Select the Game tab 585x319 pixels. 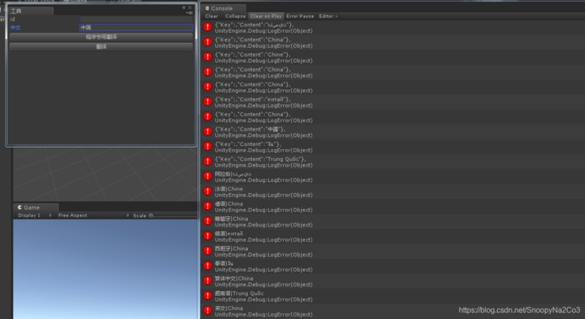(x=30, y=207)
